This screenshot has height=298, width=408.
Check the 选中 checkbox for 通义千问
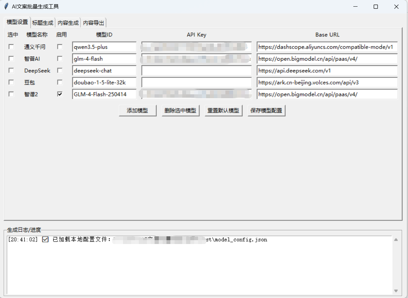[11, 47]
